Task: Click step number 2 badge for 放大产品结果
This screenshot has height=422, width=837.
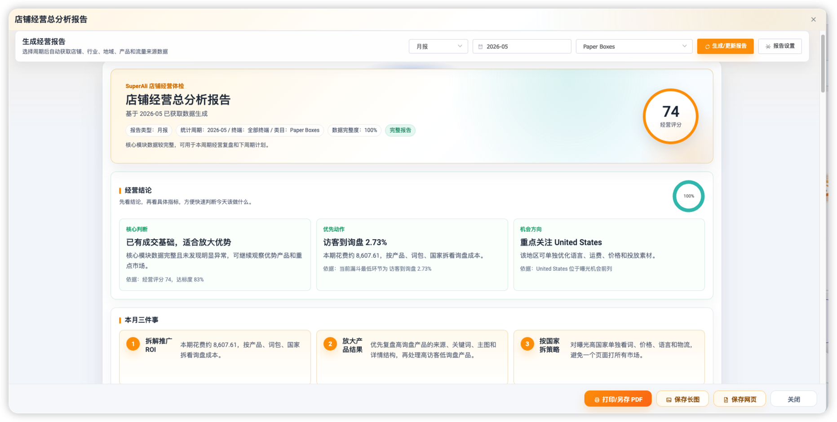Action: 330,344
